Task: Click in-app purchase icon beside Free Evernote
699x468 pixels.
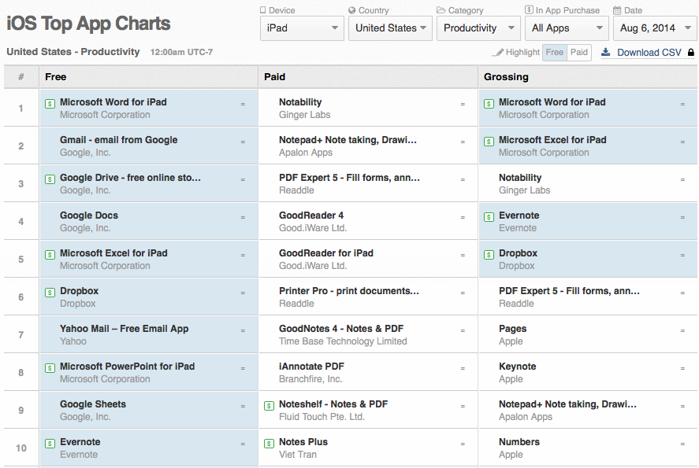Action: pos(50,444)
